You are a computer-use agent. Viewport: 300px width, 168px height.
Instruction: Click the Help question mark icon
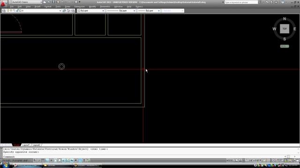click(283, 2)
